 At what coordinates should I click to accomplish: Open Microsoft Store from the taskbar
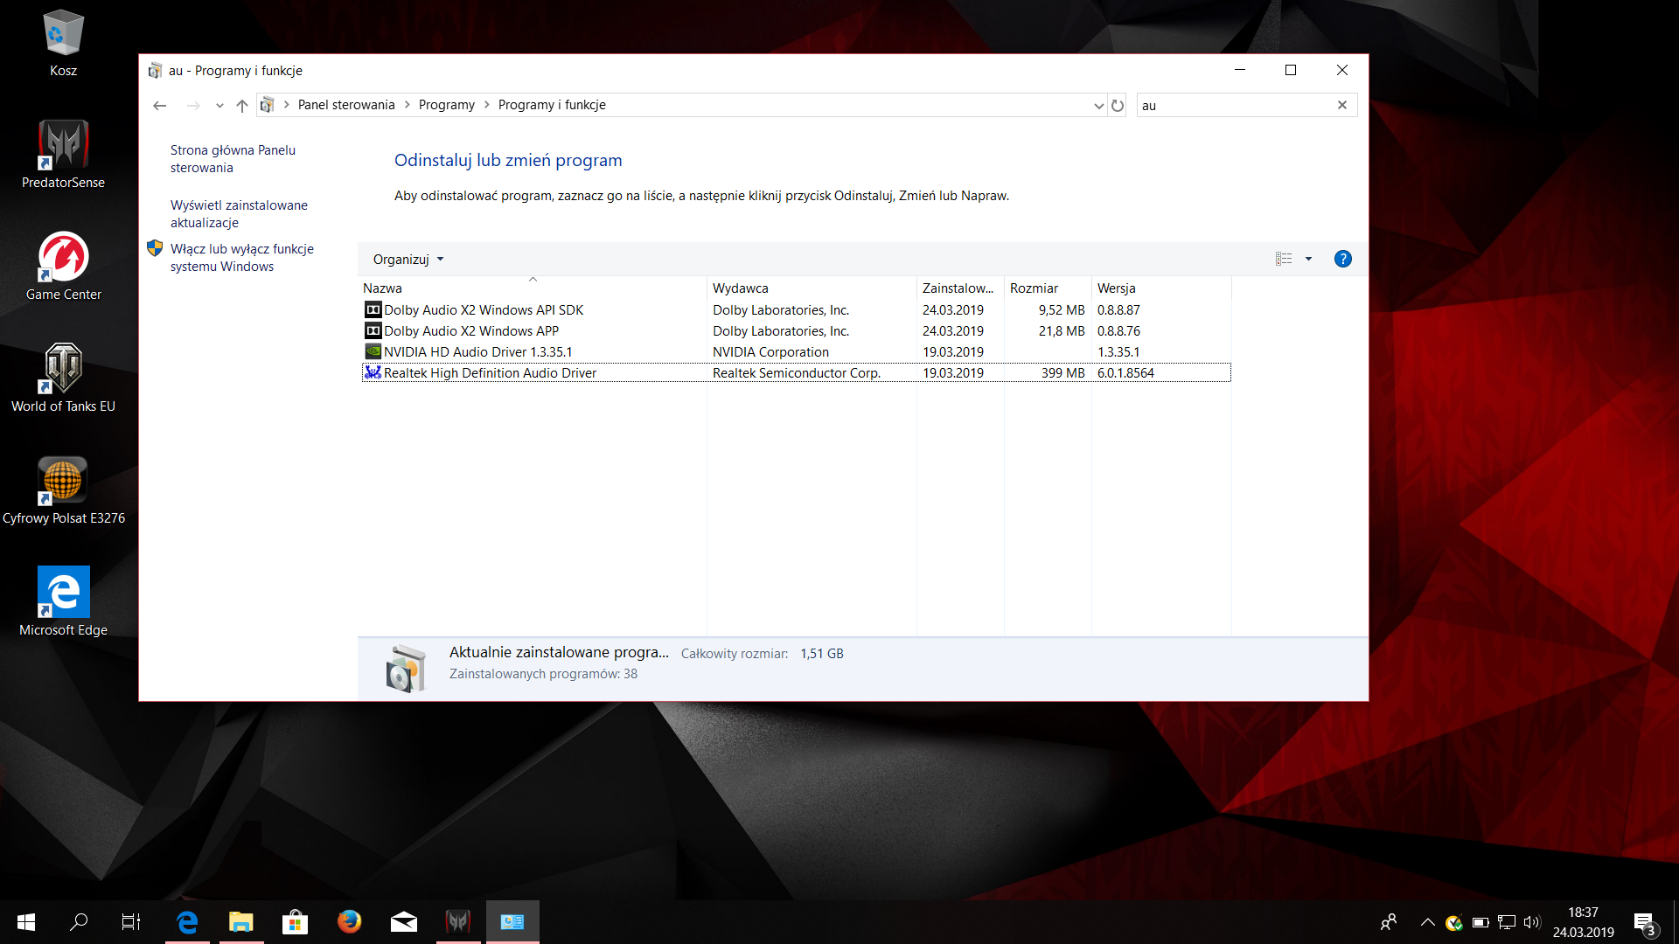tap(295, 921)
